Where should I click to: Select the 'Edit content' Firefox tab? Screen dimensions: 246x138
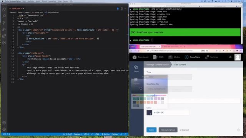coord(150,47)
